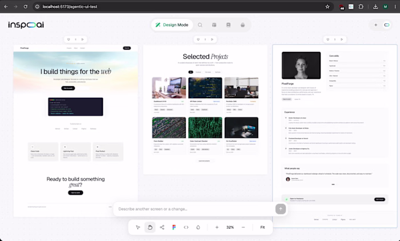Image resolution: width=400 pixels, height=241 pixels.
Task: Click the API Rate Limiter code thumbnail
Action: tap(205, 88)
